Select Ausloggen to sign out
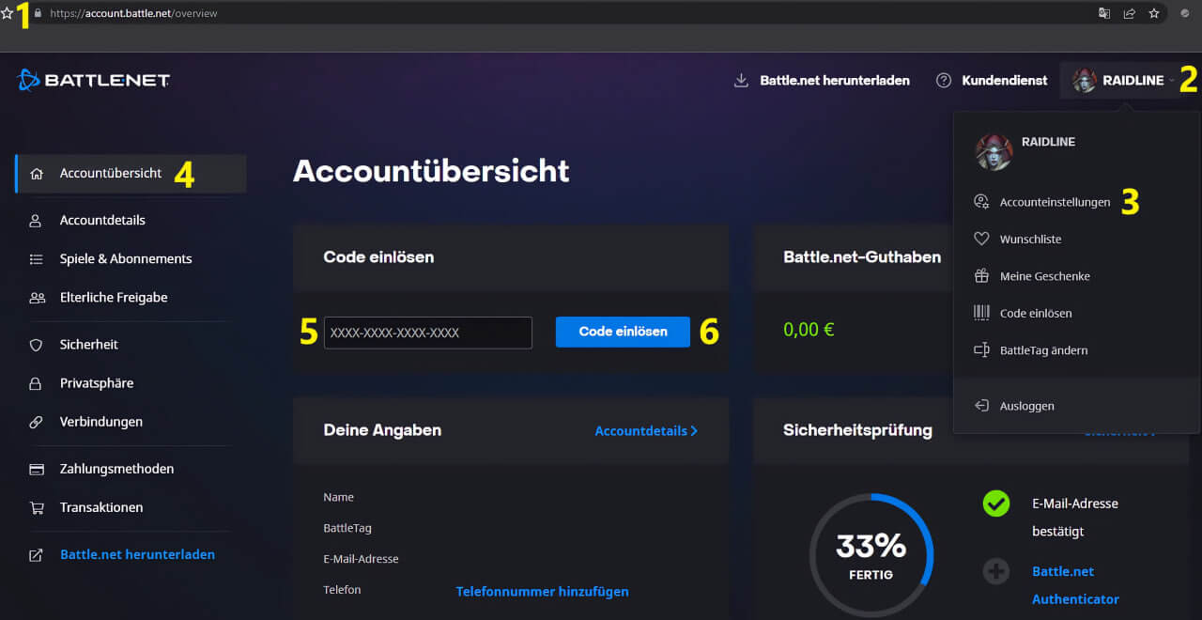 [x=1026, y=406]
